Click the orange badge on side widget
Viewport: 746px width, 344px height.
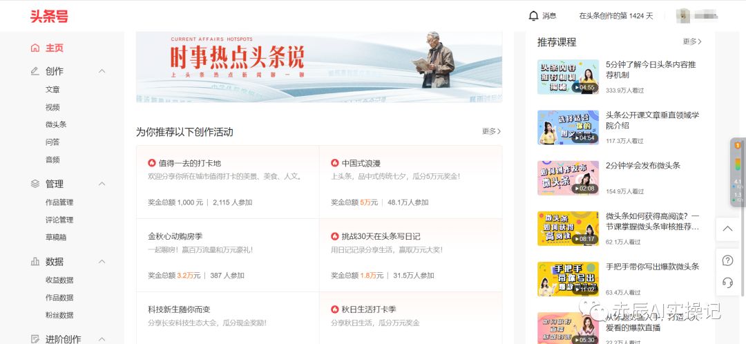click(738, 146)
